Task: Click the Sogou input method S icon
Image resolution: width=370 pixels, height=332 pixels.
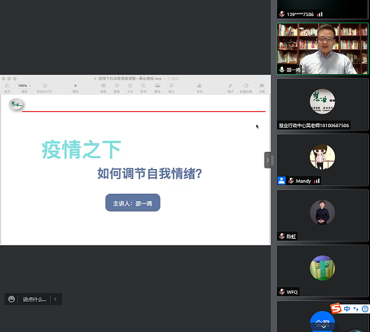Action: click(x=336, y=309)
